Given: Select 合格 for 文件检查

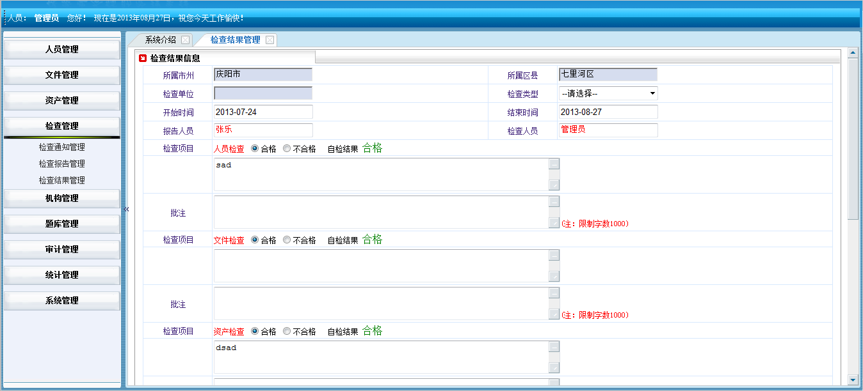Looking at the screenshot, I should (255, 240).
